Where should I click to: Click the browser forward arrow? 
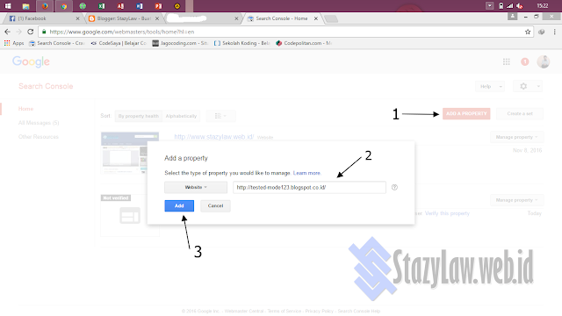(19, 32)
